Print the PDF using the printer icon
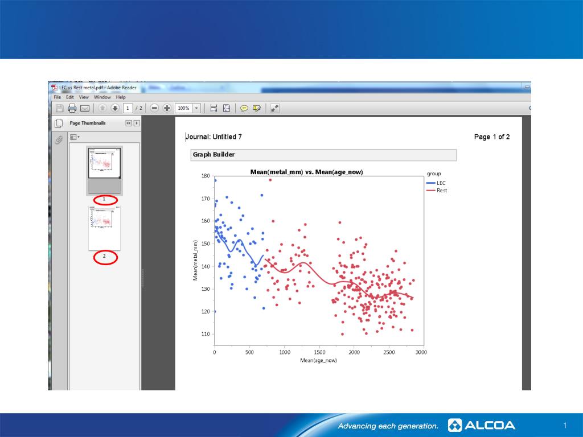Viewport: 583px width, 437px height. (72, 108)
